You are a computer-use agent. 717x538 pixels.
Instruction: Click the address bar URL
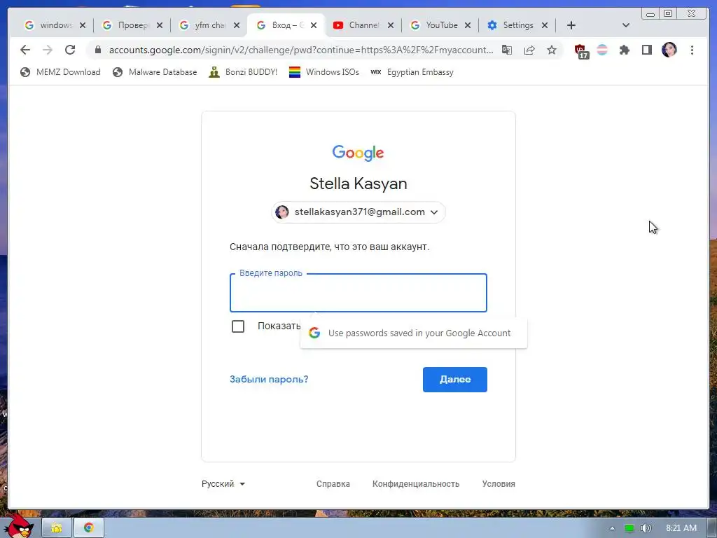(301, 50)
